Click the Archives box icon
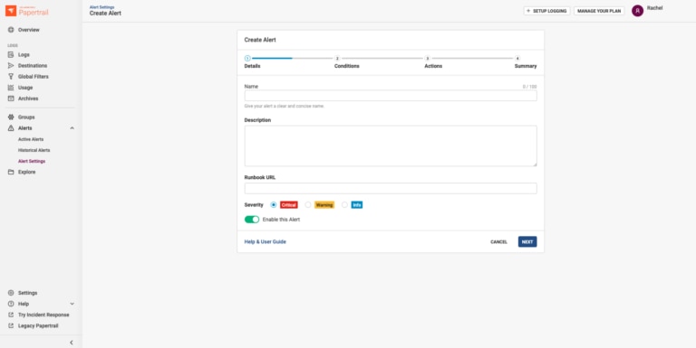Image resolution: width=696 pixels, height=348 pixels. (11, 99)
